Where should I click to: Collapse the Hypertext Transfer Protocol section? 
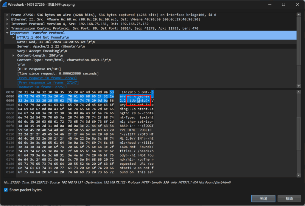pos(8,33)
